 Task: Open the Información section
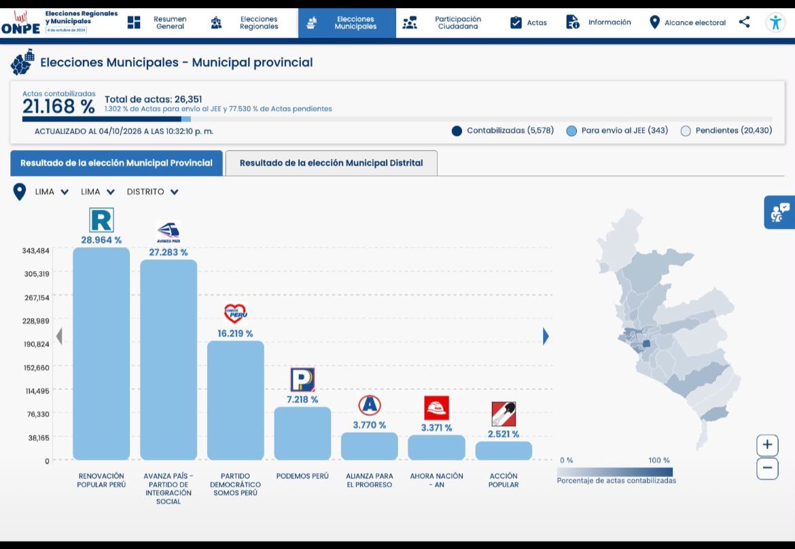(x=598, y=22)
